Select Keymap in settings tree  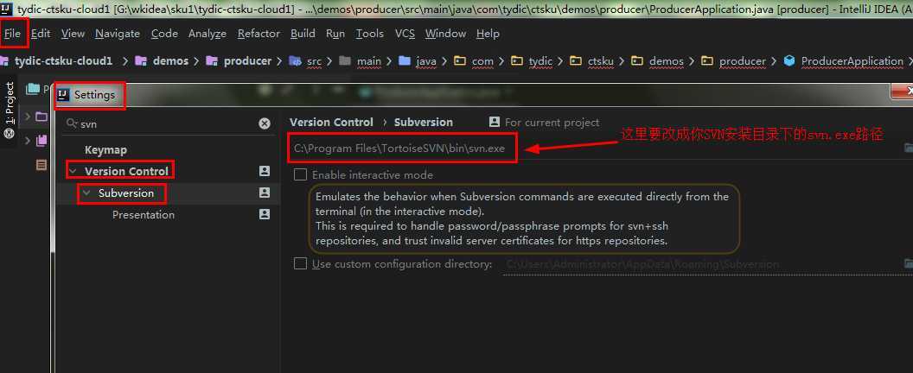[x=105, y=149]
